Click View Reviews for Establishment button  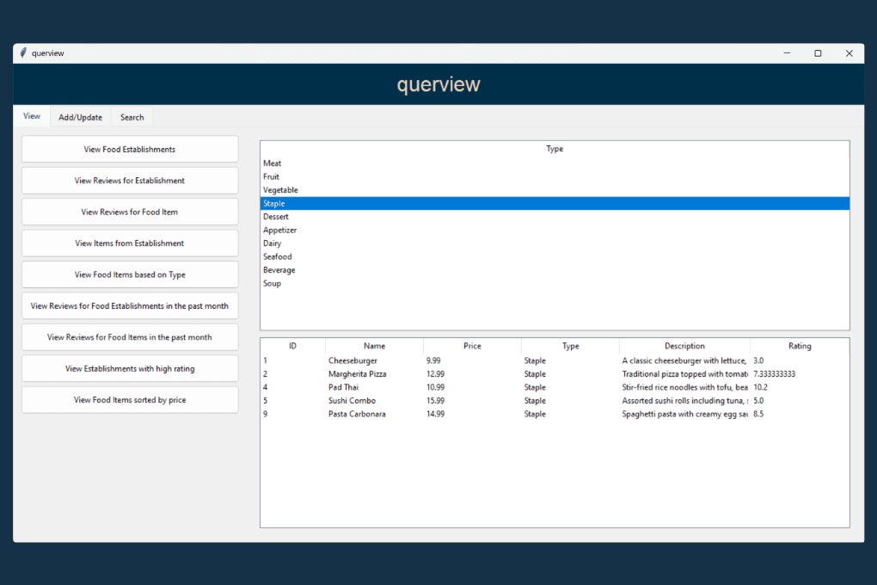click(x=130, y=181)
